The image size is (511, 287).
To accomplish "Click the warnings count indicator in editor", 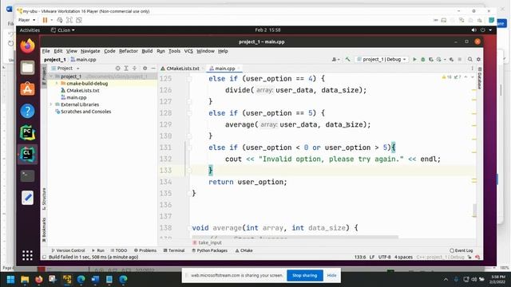I will tap(447, 77).
